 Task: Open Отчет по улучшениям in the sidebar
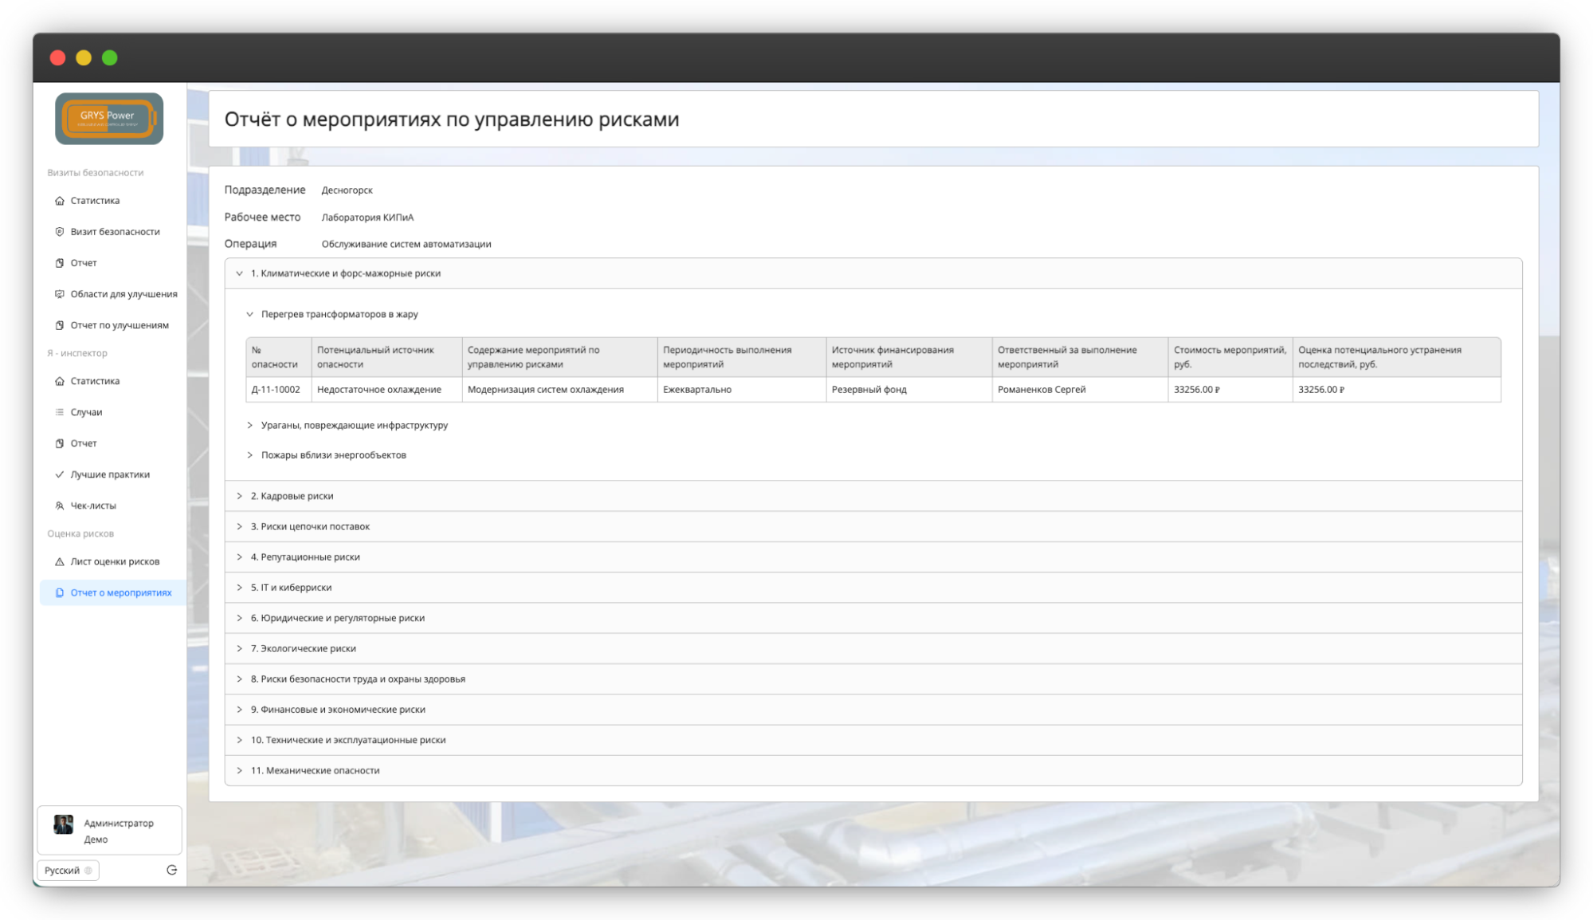coord(119,325)
